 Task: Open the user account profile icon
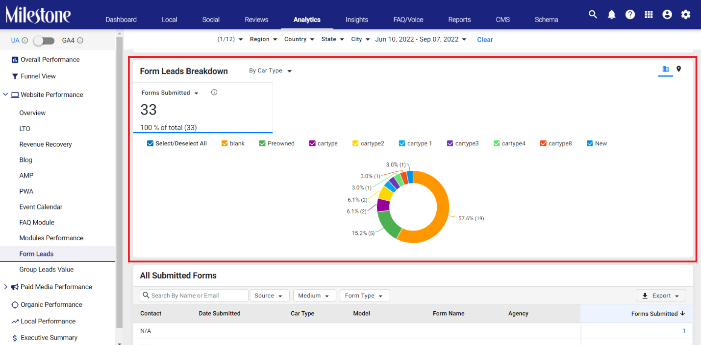click(667, 15)
